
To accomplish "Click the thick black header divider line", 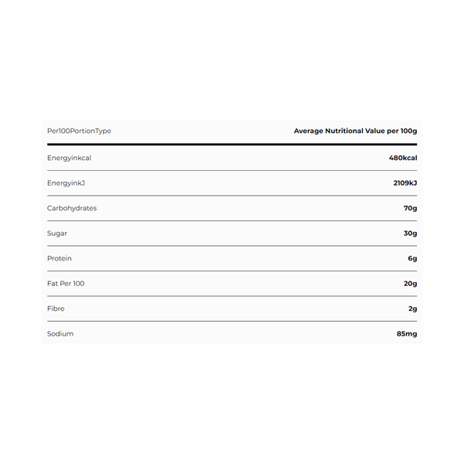I will click(x=232, y=145).
